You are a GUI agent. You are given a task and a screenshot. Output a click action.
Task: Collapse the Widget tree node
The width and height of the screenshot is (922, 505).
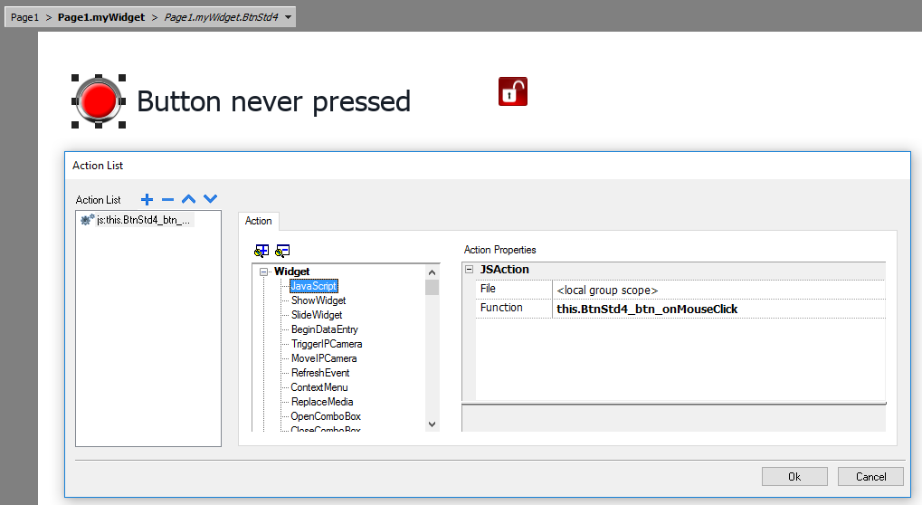click(264, 272)
